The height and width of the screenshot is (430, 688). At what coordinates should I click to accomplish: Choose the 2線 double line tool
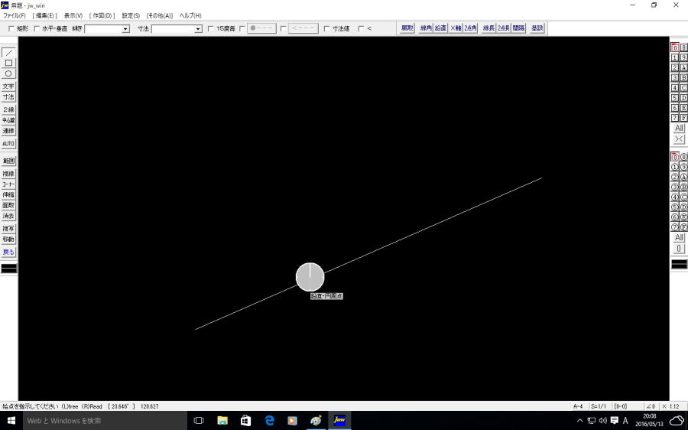coord(8,110)
